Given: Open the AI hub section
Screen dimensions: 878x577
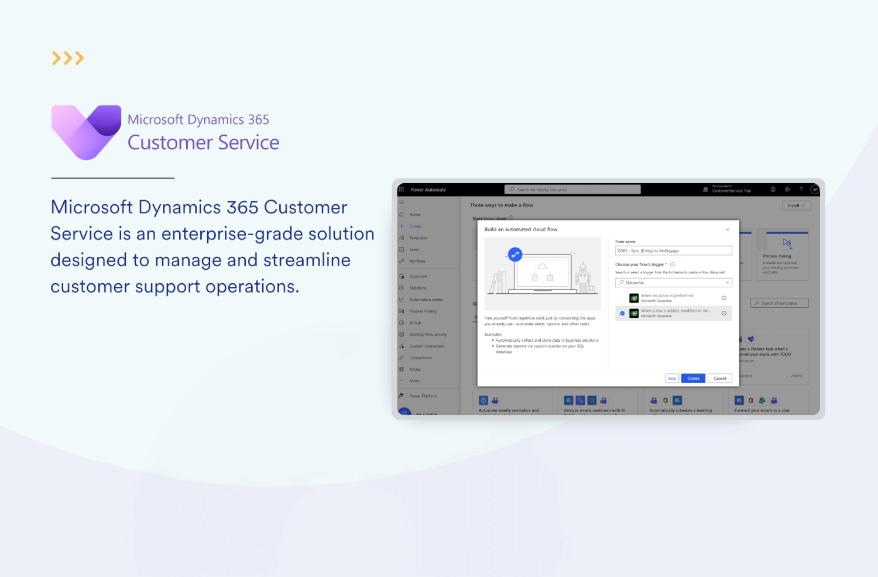Looking at the screenshot, I should [414, 322].
